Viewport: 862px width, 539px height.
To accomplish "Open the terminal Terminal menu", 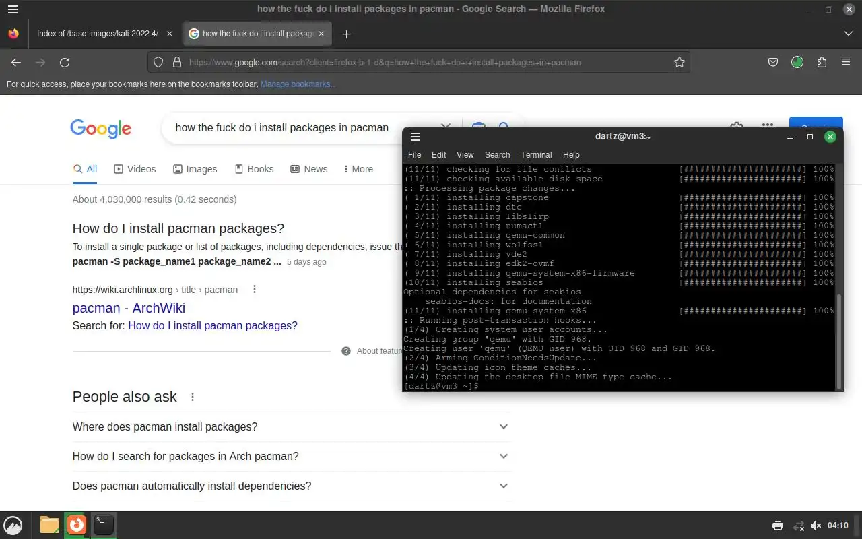I will [x=536, y=154].
